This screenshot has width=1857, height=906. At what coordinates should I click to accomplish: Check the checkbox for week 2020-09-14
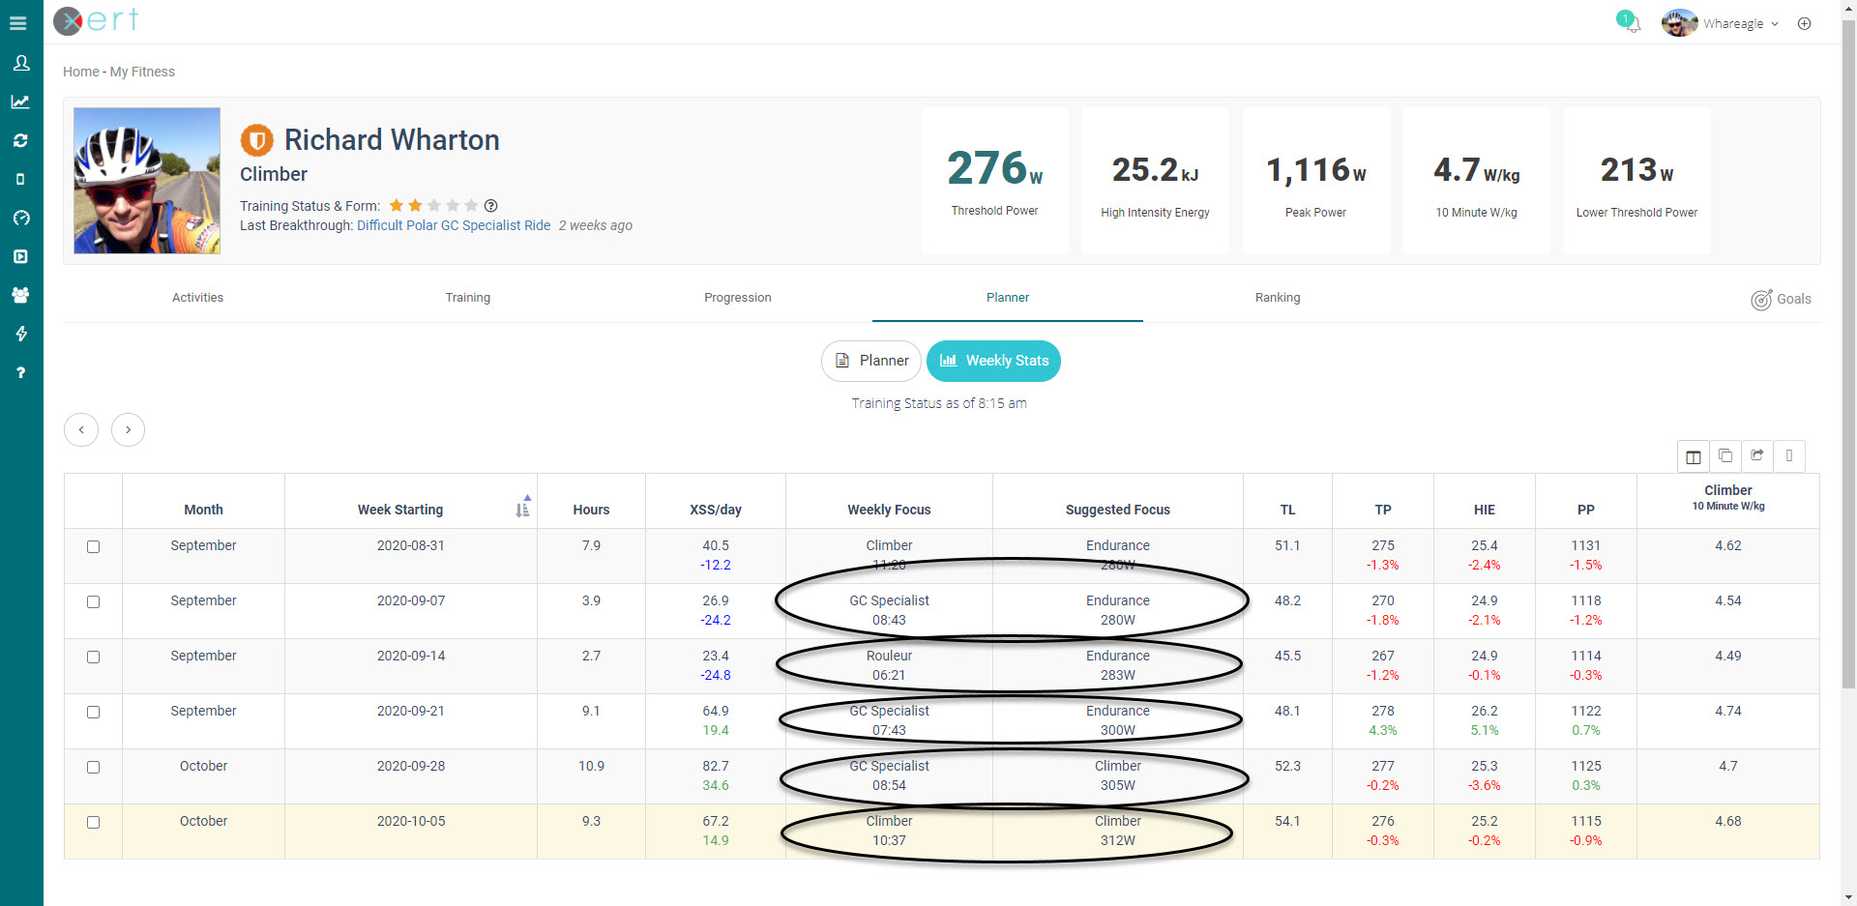(x=93, y=657)
